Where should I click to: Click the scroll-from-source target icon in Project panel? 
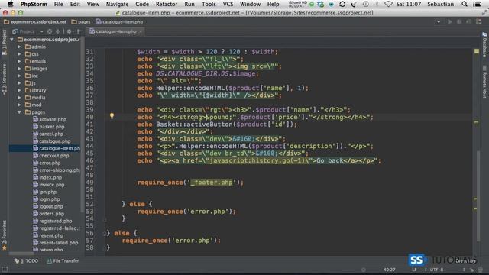pos(50,31)
